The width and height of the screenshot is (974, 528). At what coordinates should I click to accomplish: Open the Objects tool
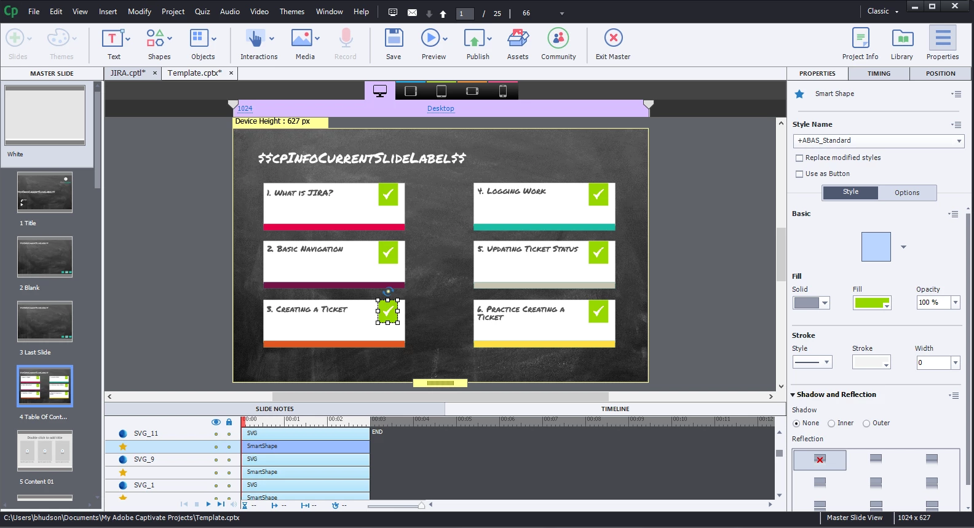(x=203, y=44)
